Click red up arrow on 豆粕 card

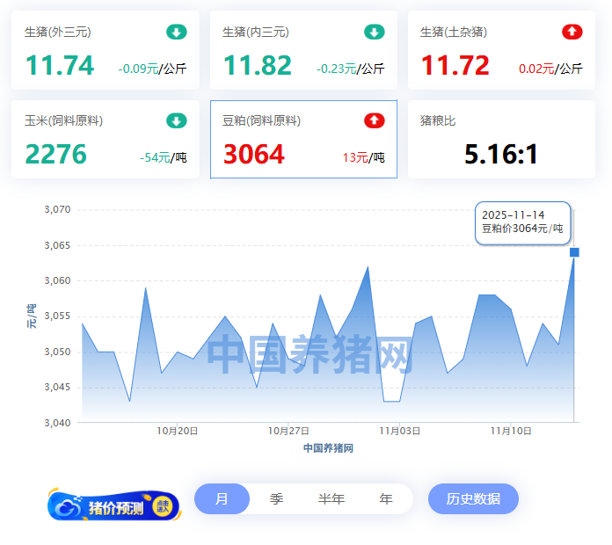(375, 121)
